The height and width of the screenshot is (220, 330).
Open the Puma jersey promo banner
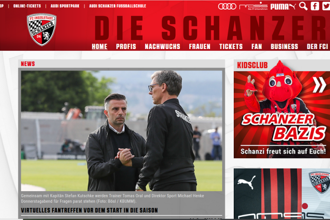[282, 194]
